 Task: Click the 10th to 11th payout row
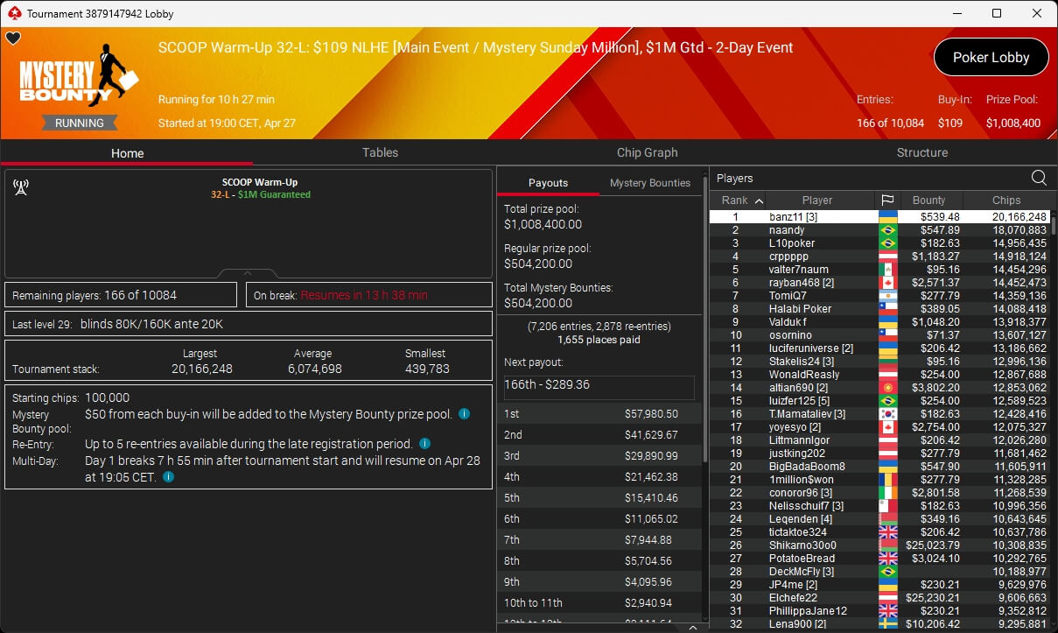click(599, 602)
